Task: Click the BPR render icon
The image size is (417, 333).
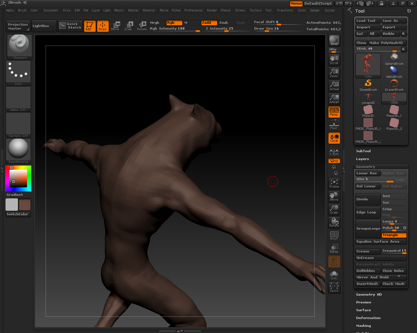Action: coord(334,41)
